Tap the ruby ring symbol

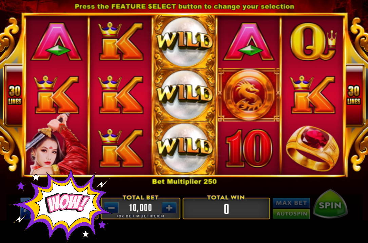pos(312,148)
